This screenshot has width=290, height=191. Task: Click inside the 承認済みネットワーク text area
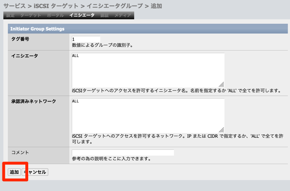tap(148, 115)
